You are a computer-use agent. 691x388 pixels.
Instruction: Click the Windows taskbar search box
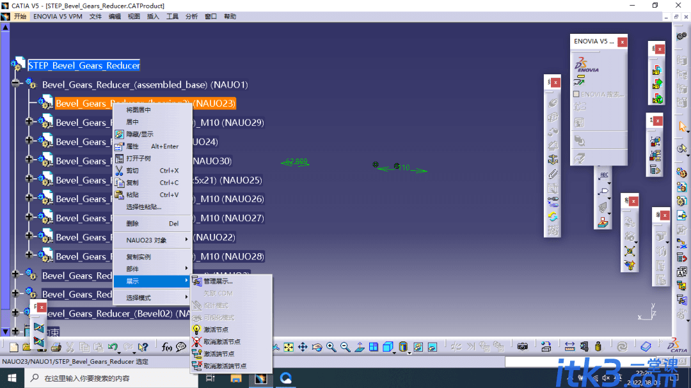111,378
